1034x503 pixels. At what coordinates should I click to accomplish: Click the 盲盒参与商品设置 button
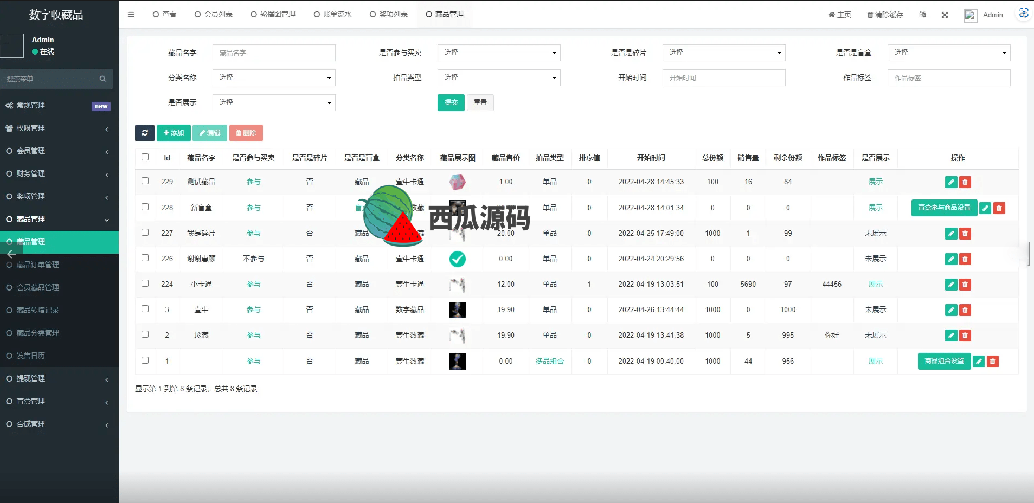(944, 208)
